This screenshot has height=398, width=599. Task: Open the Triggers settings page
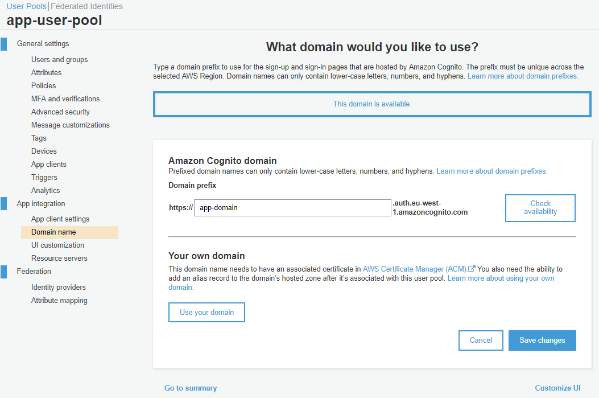pos(44,177)
